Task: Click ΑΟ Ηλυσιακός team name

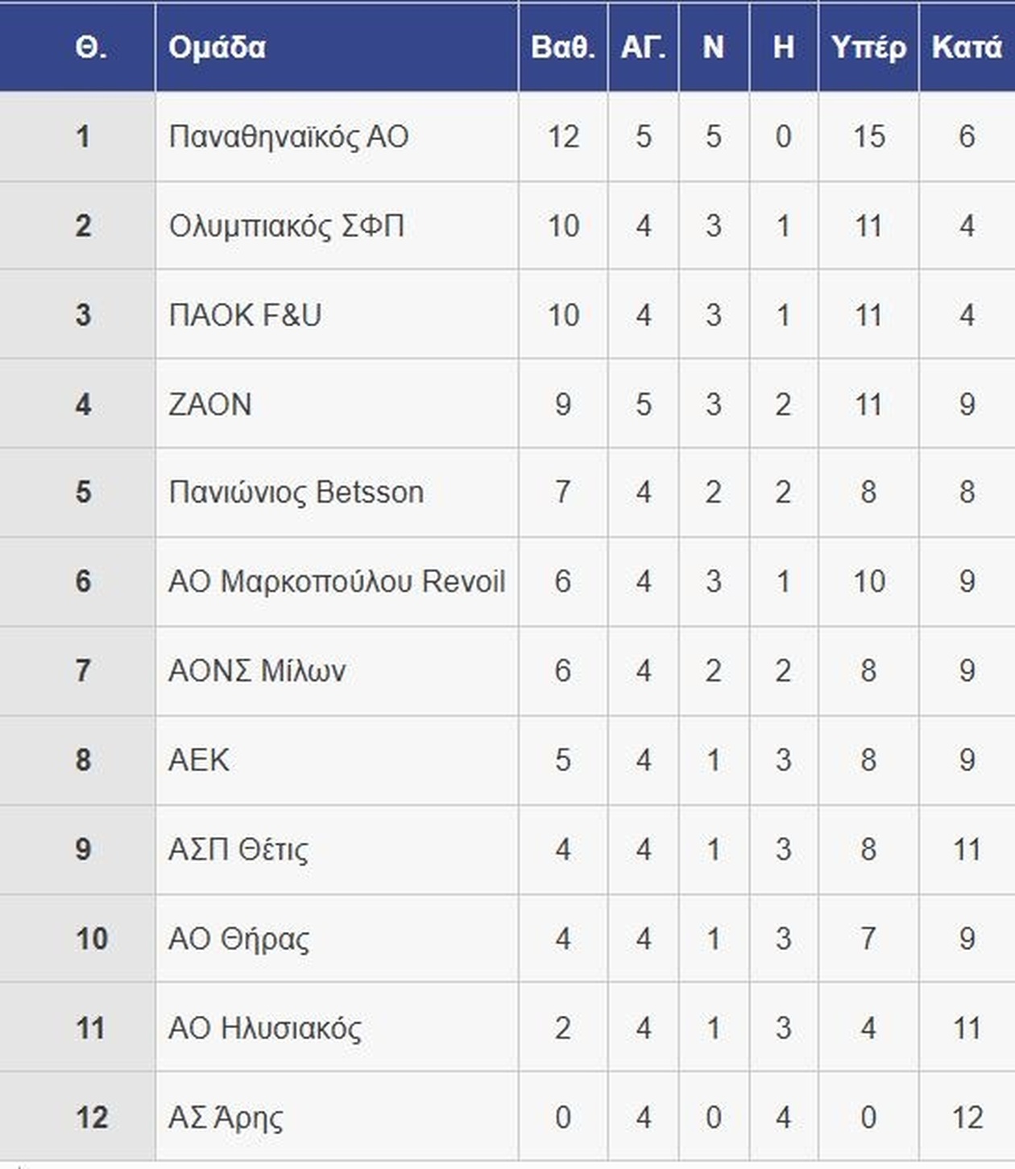Action: click(x=265, y=1029)
